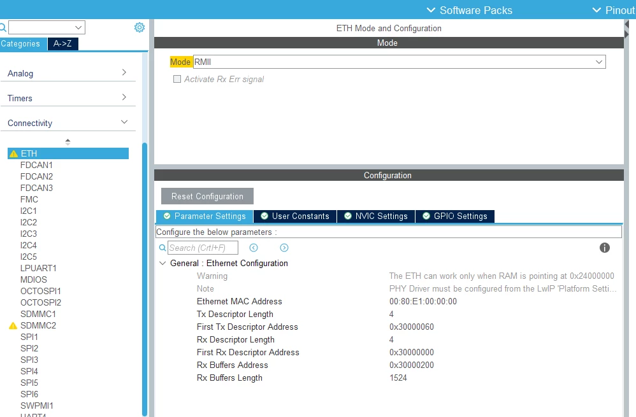Select FDCAN3 in the peripheral list
Screen dimensions: 636x417
[x=36, y=188]
